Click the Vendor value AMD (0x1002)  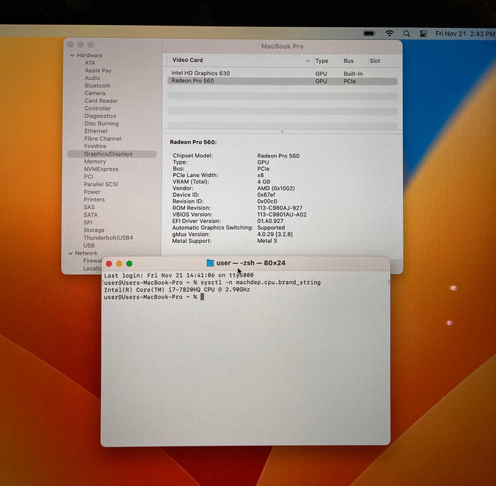[276, 188]
